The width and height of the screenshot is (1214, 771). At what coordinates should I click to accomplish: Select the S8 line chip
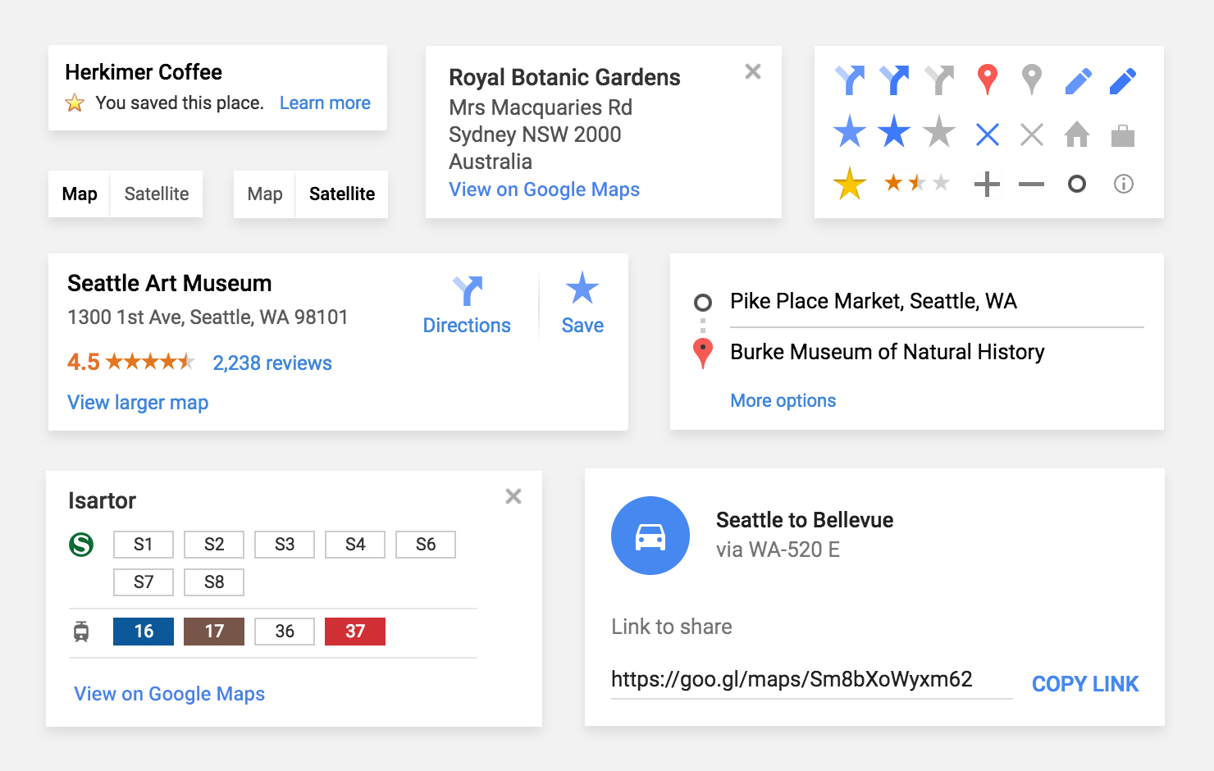pyautogui.click(x=214, y=582)
